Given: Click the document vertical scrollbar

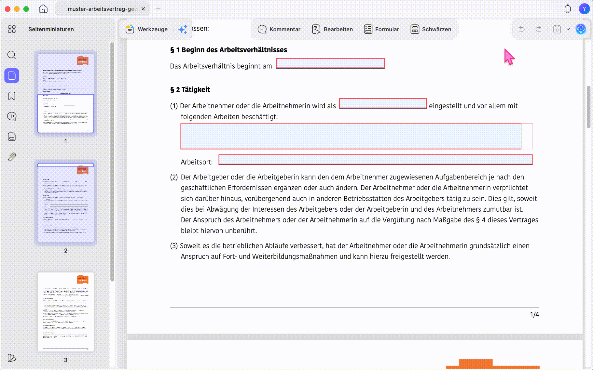Looking at the screenshot, I should tap(588, 107).
